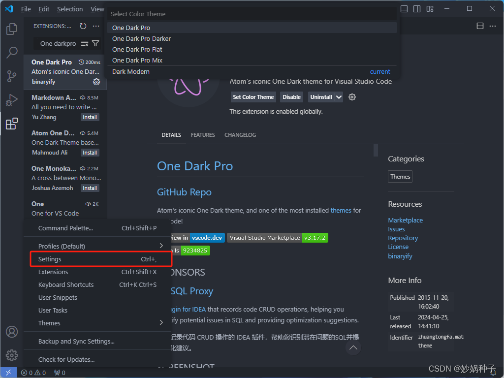504x378 pixels.
Task: Click the Themes category tag
Action: [x=400, y=177]
